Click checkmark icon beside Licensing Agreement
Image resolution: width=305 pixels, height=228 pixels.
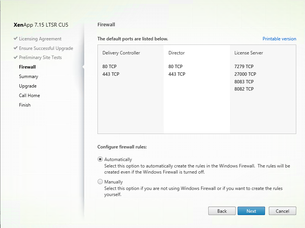point(16,38)
